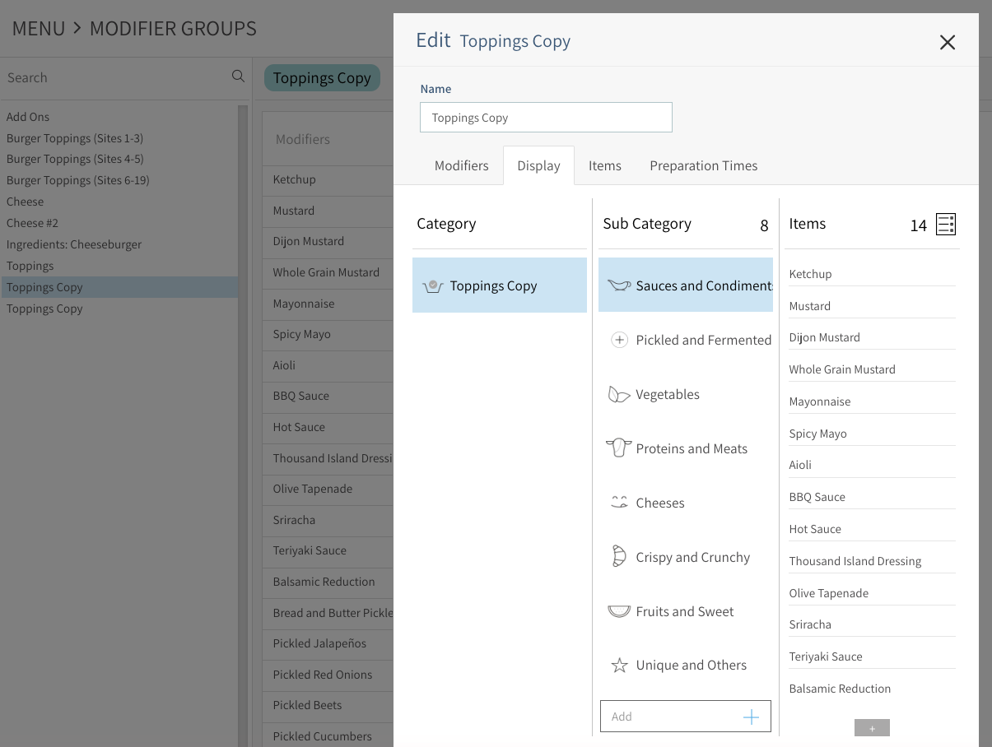Switch to the Display tab
Viewport: 992px width, 747px height.
point(538,165)
